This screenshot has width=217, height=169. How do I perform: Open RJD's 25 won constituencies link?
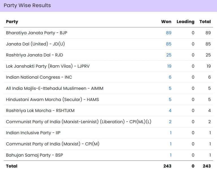click(169, 55)
